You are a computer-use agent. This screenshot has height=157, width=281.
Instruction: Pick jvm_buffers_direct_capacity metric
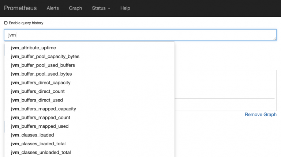(x=41, y=83)
